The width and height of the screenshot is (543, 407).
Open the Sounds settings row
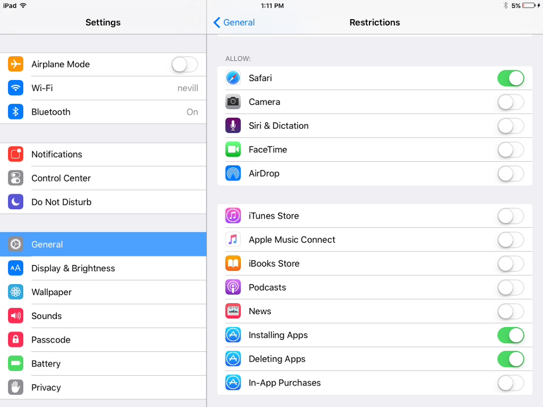tap(103, 315)
